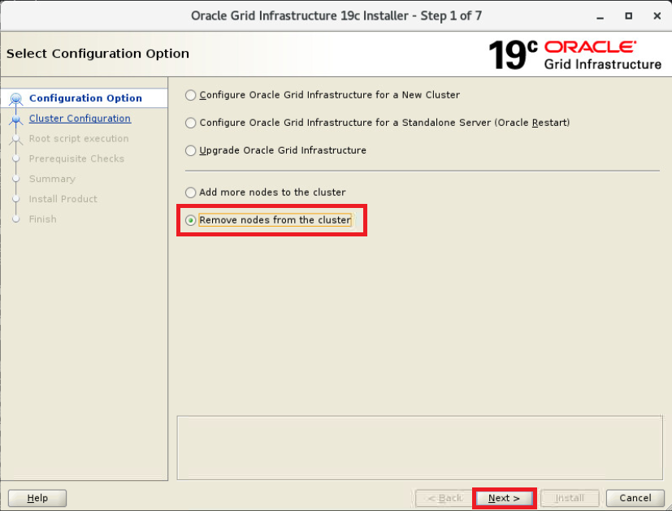Click the Root script execution step
The width and height of the screenshot is (672, 511).
coord(79,138)
